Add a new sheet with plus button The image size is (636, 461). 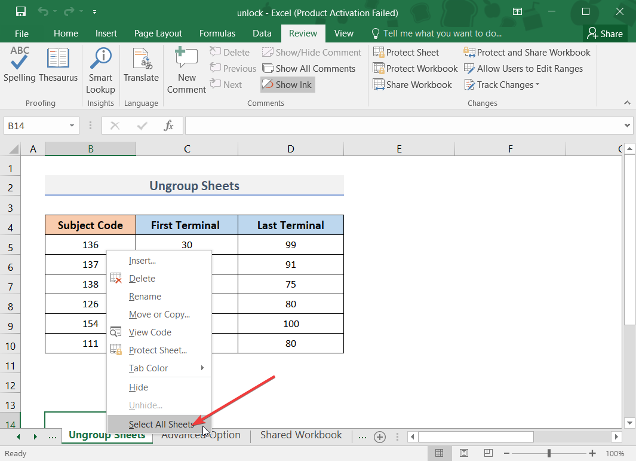tap(379, 437)
